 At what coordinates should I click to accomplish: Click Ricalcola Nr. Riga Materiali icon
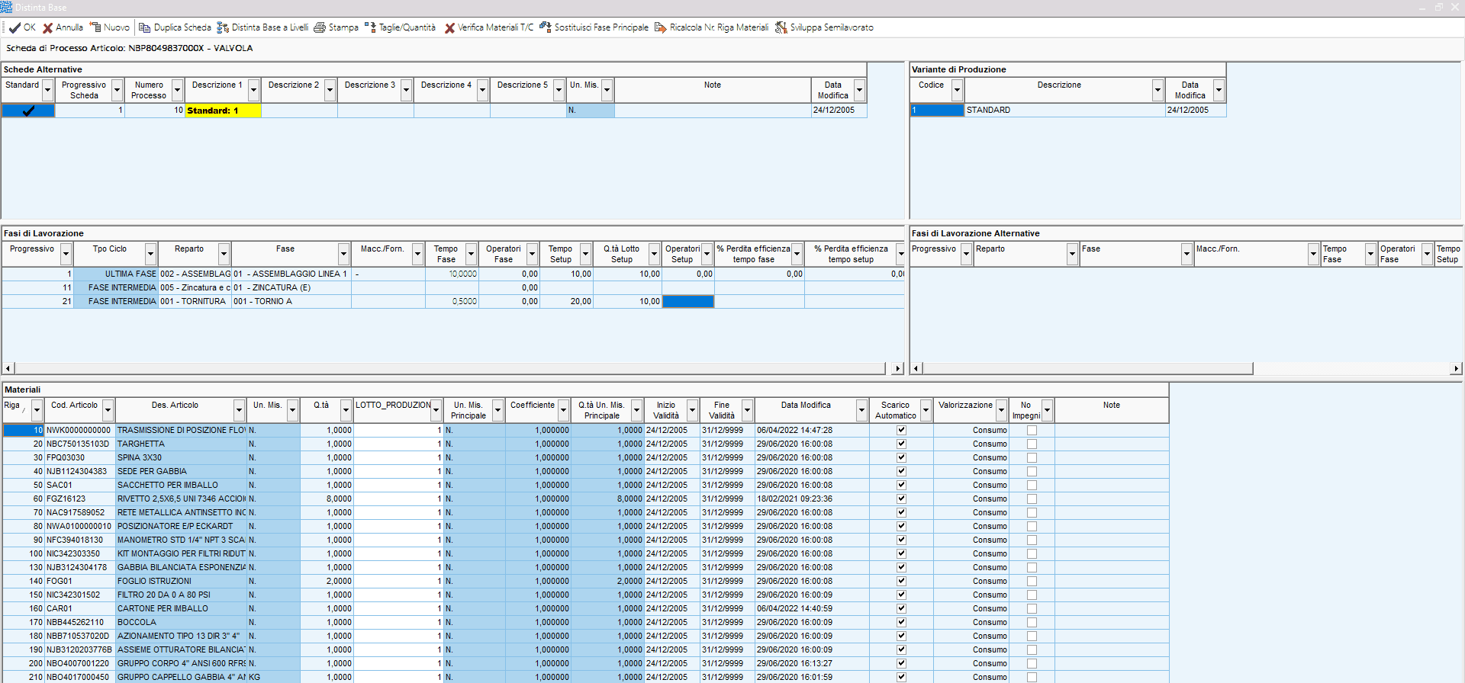pos(661,27)
